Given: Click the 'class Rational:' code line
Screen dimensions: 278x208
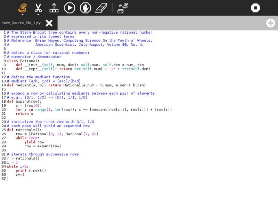Looking at the screenshot, I should [x=23, y=61].
